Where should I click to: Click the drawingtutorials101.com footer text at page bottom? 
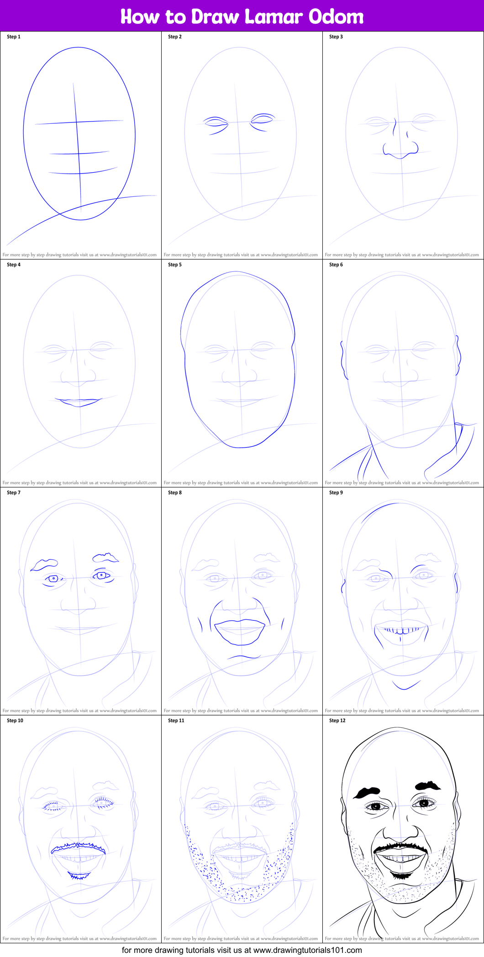pos(242,950)
